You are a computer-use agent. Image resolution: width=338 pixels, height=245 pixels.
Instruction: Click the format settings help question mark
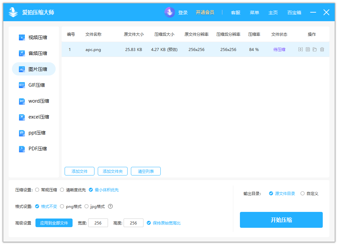110,206
